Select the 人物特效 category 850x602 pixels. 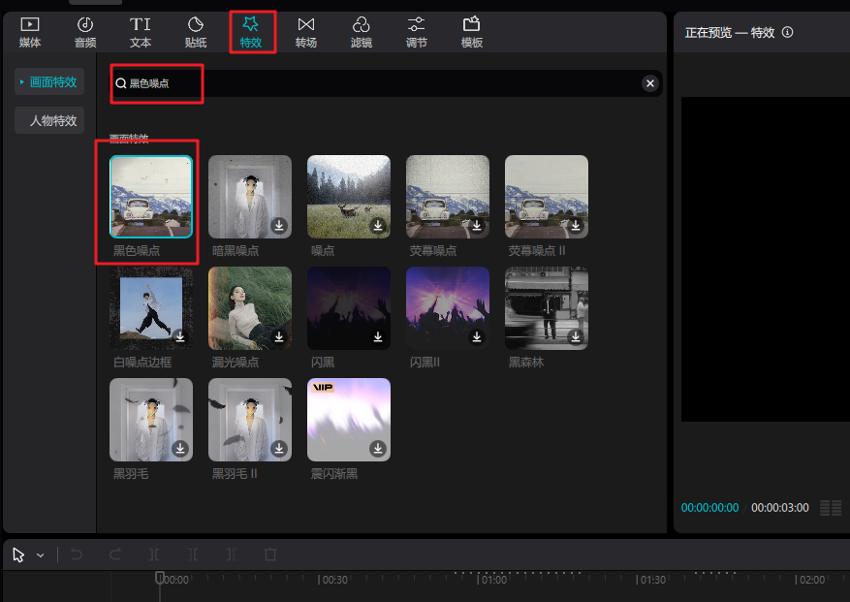coord(50,121)
